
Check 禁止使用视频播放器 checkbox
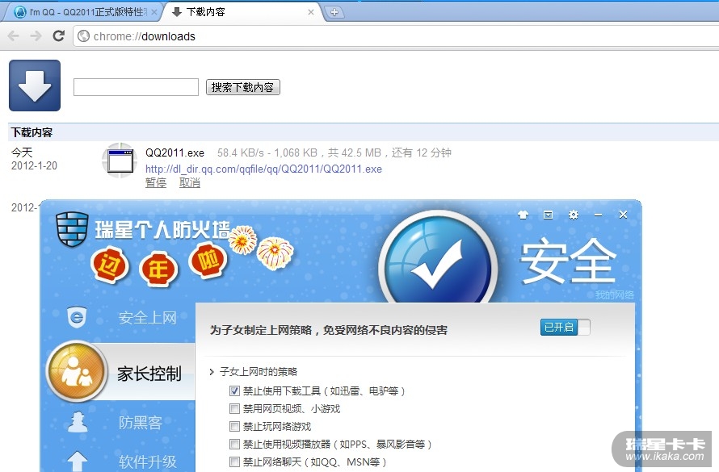tap(234, 445)
